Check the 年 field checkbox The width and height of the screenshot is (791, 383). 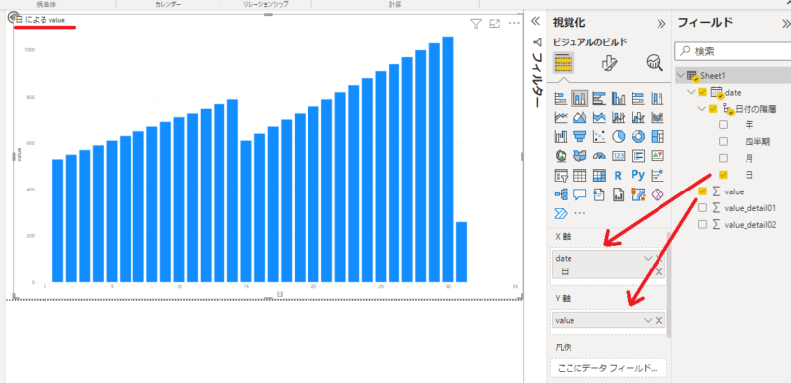coord(723,124)
